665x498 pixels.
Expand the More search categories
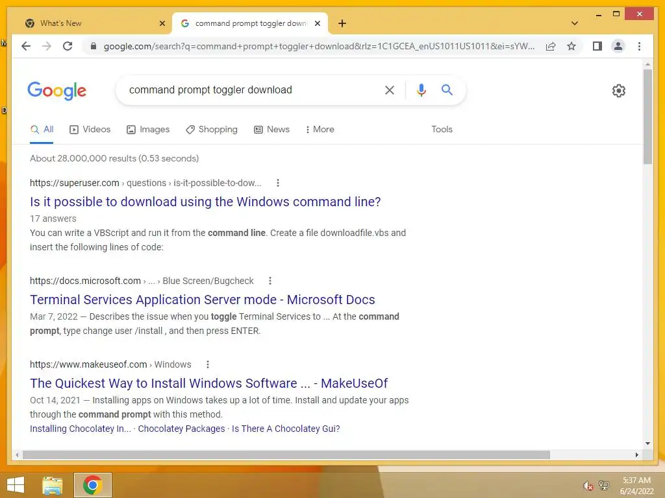[x=320, y=130]
